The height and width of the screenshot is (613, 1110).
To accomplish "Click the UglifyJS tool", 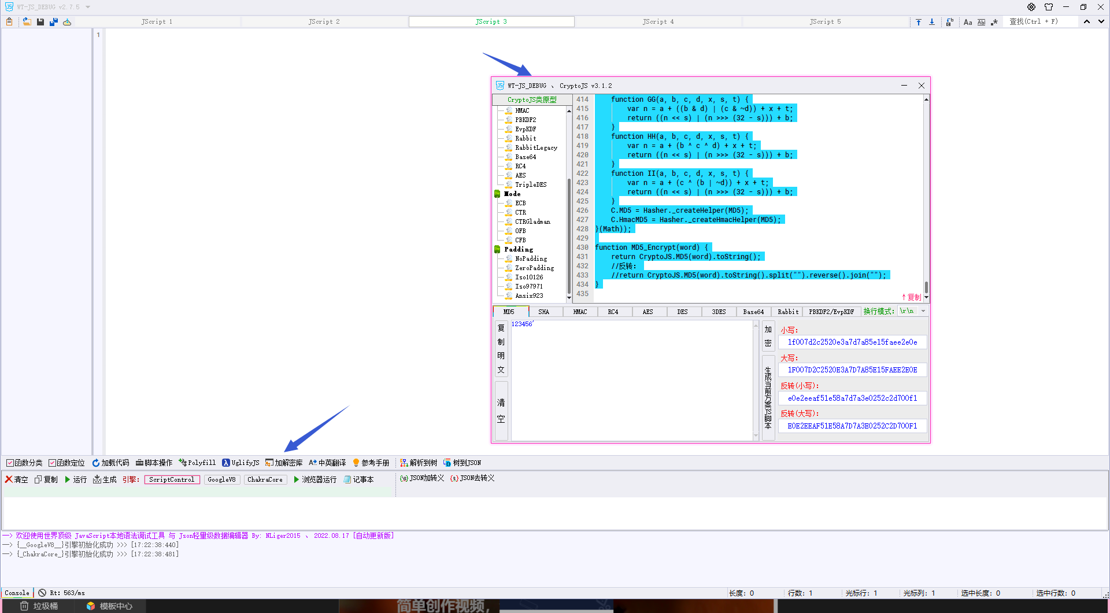I will 240,463.
